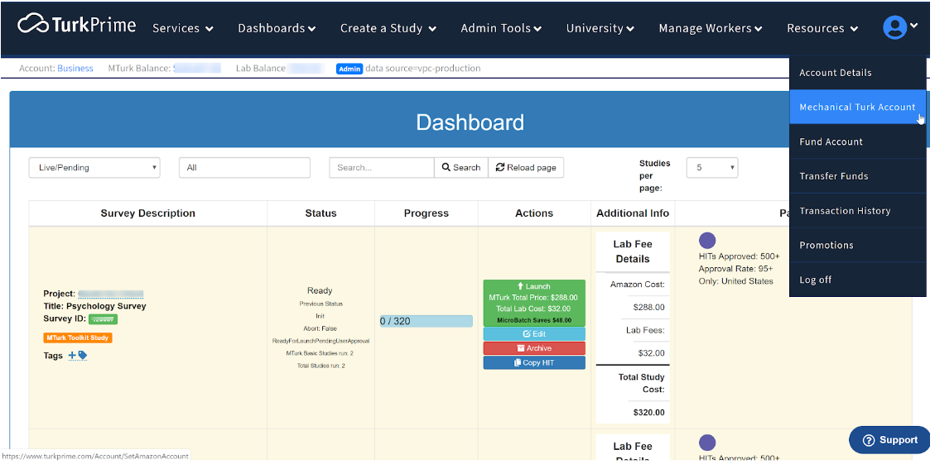This screenshot has width=935, height=469.
Task: Click the Support help button
Action: 889,440
